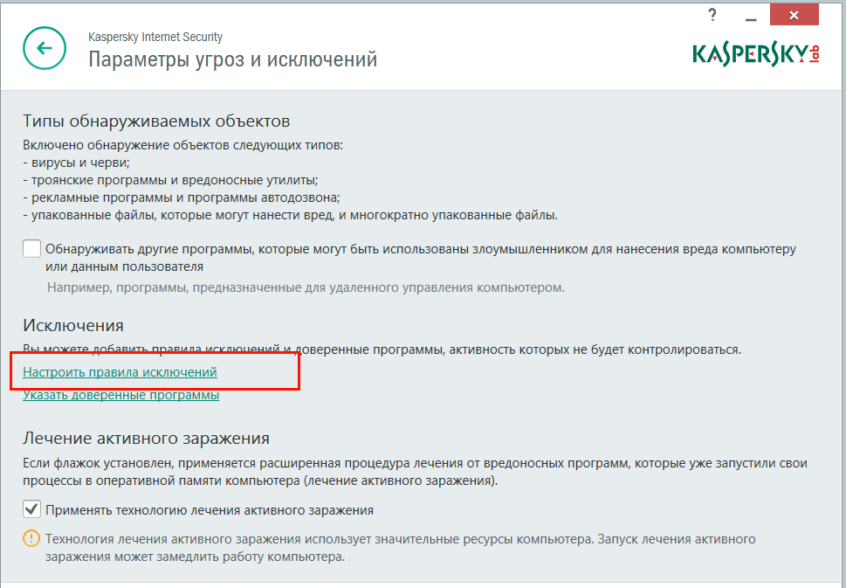Click 'Включено обнаружение объектов следующих типов' text
Viewport: 846px width, 588px height.
(182, 145)
